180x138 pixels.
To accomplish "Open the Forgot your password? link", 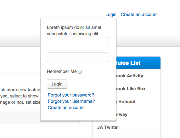I will (x=71, y=95).
